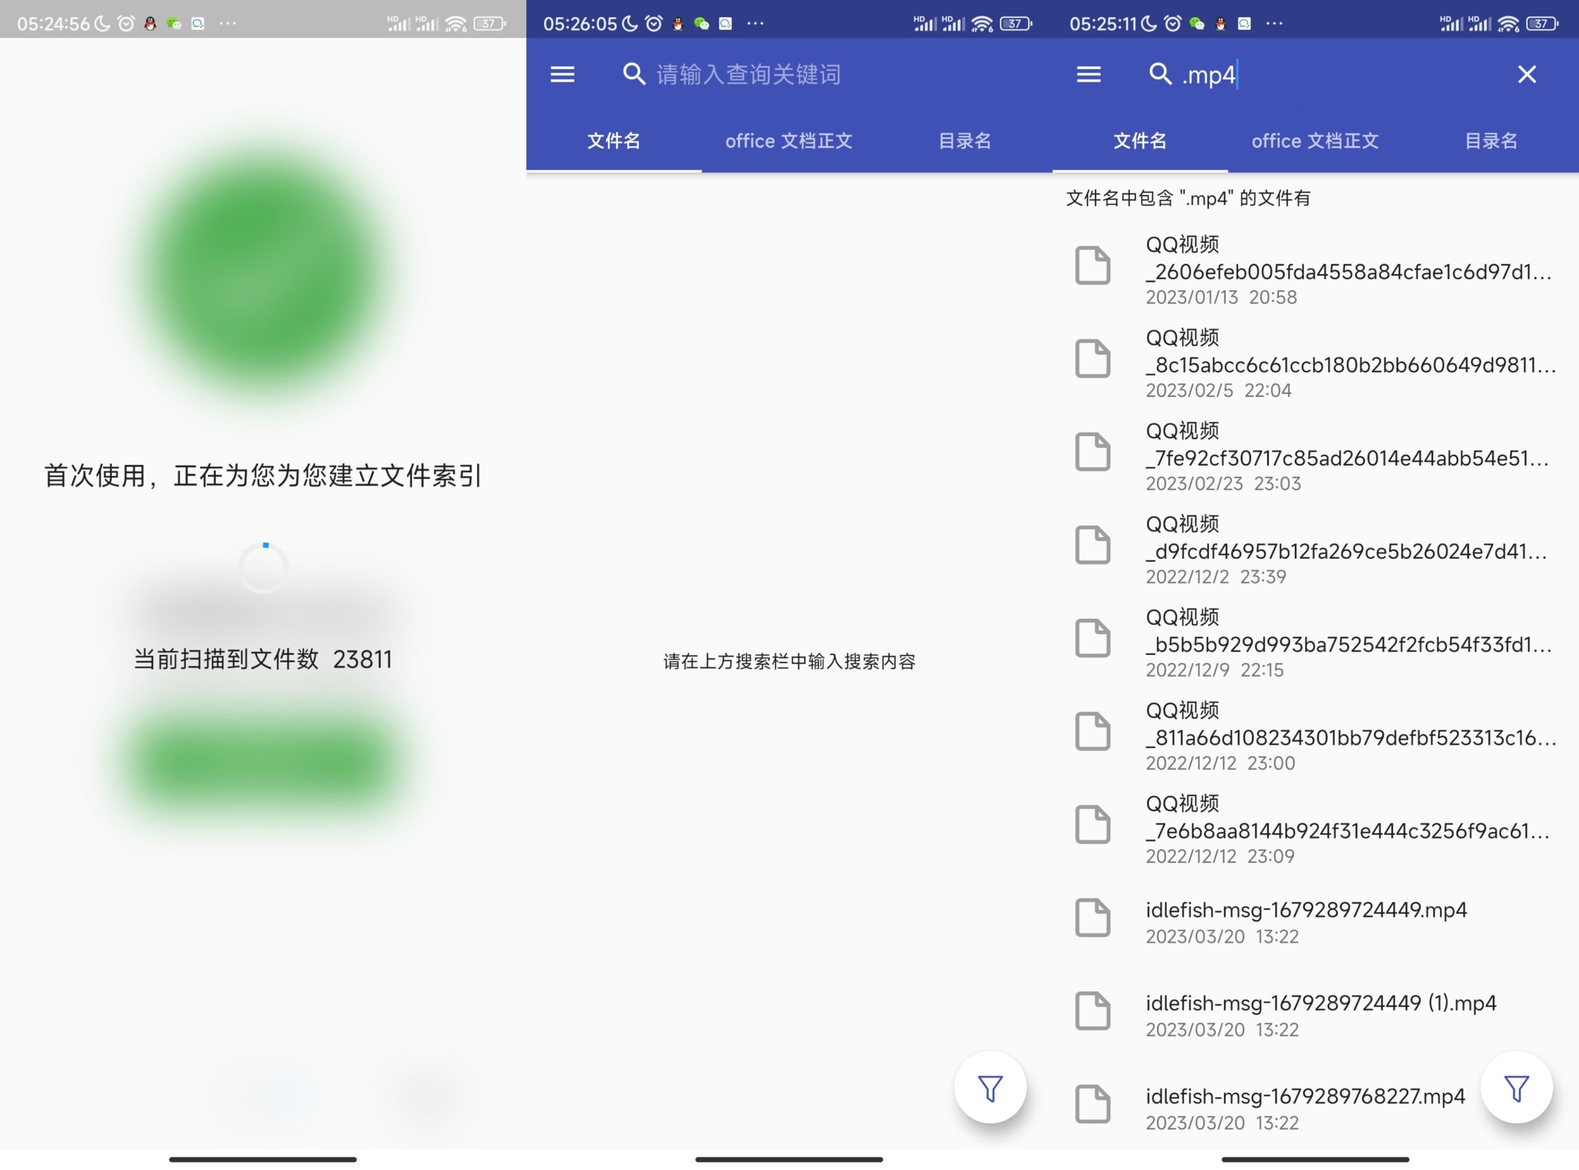Open hamburger menu in the .mp4 search screen
The height and width of the screenshot is (1170, 1579).
(x=1088, y=75)
